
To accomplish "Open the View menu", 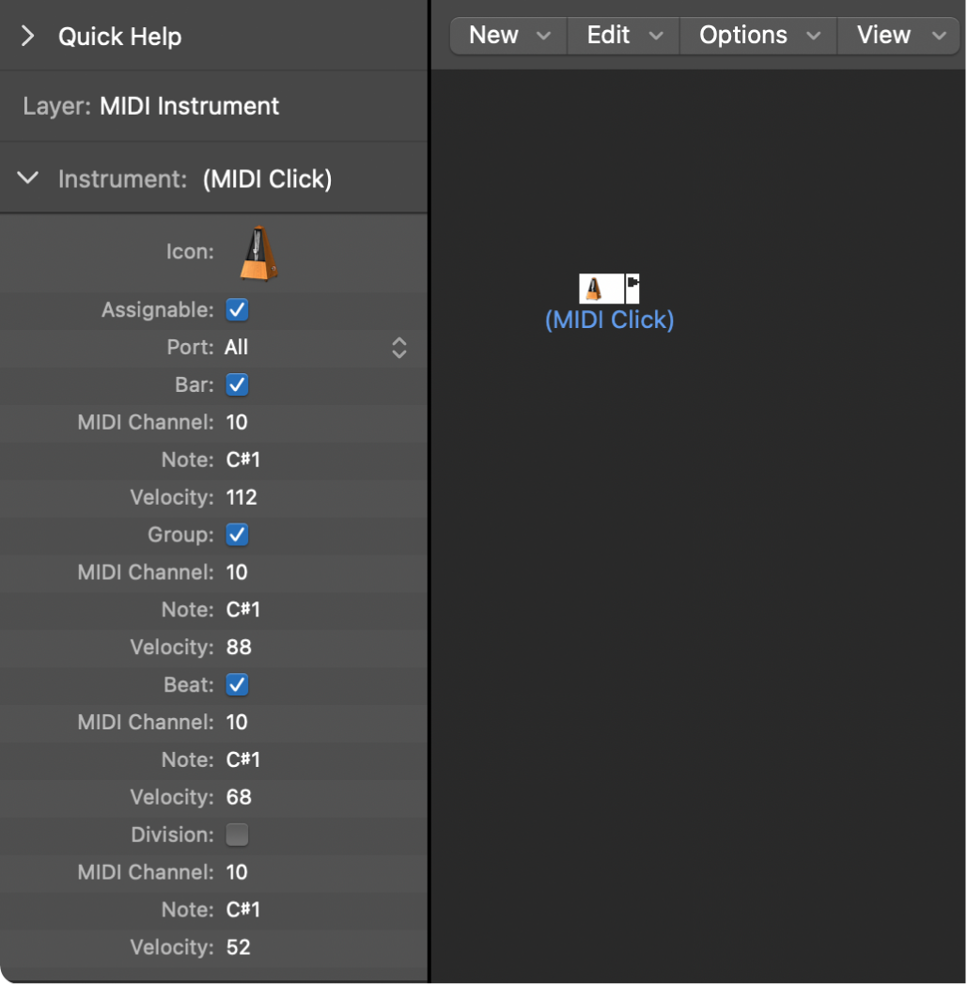I will pos(883,36).
